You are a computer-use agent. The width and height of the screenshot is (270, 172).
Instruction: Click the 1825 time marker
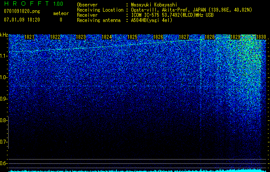pyautogui.click(x=132, y=37)
